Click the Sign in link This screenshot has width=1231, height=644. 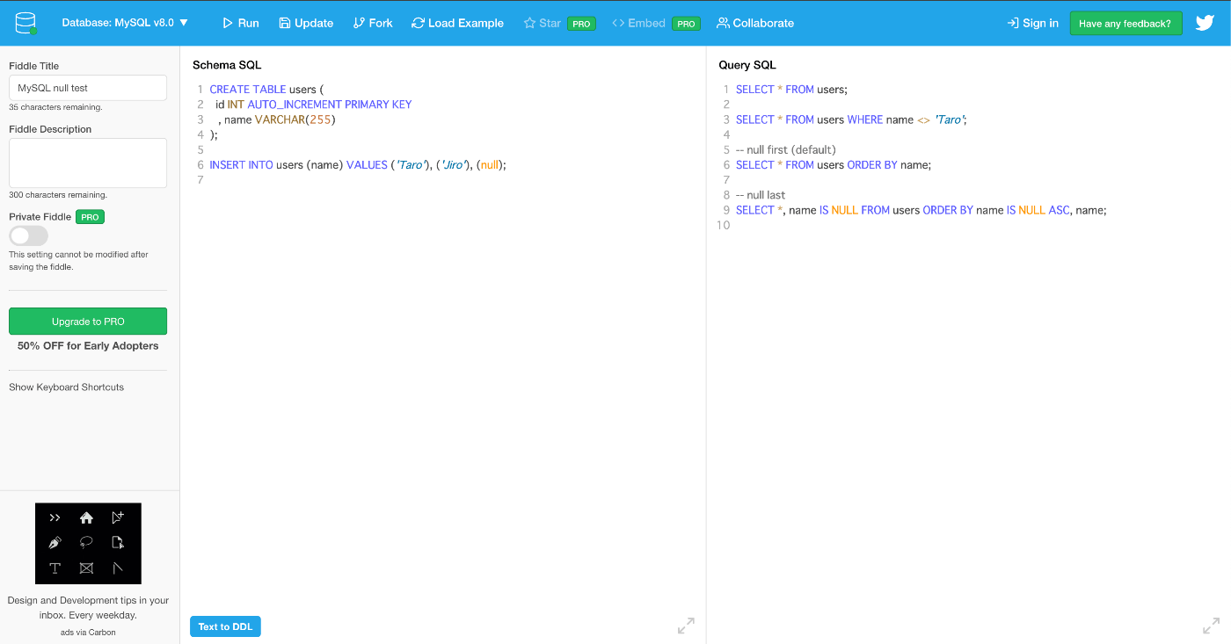click(1032, 23)
